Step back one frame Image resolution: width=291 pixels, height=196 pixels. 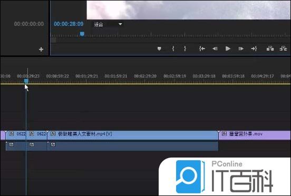(215, 49)
